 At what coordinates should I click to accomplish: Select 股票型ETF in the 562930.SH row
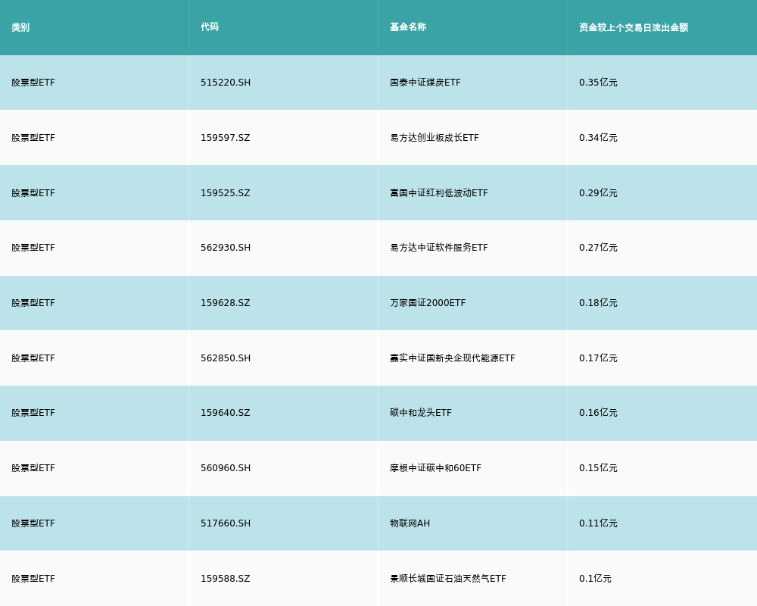(x=33, y=248)
